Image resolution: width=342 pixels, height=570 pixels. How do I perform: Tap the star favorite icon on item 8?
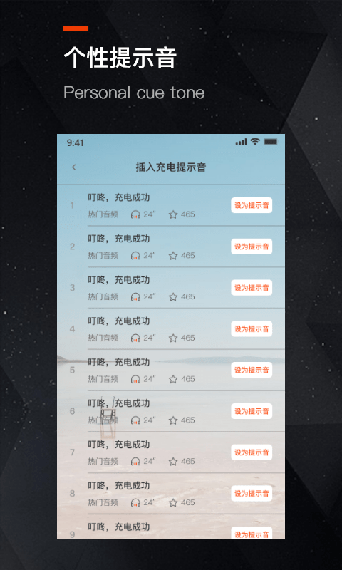[x=173, y=502]
